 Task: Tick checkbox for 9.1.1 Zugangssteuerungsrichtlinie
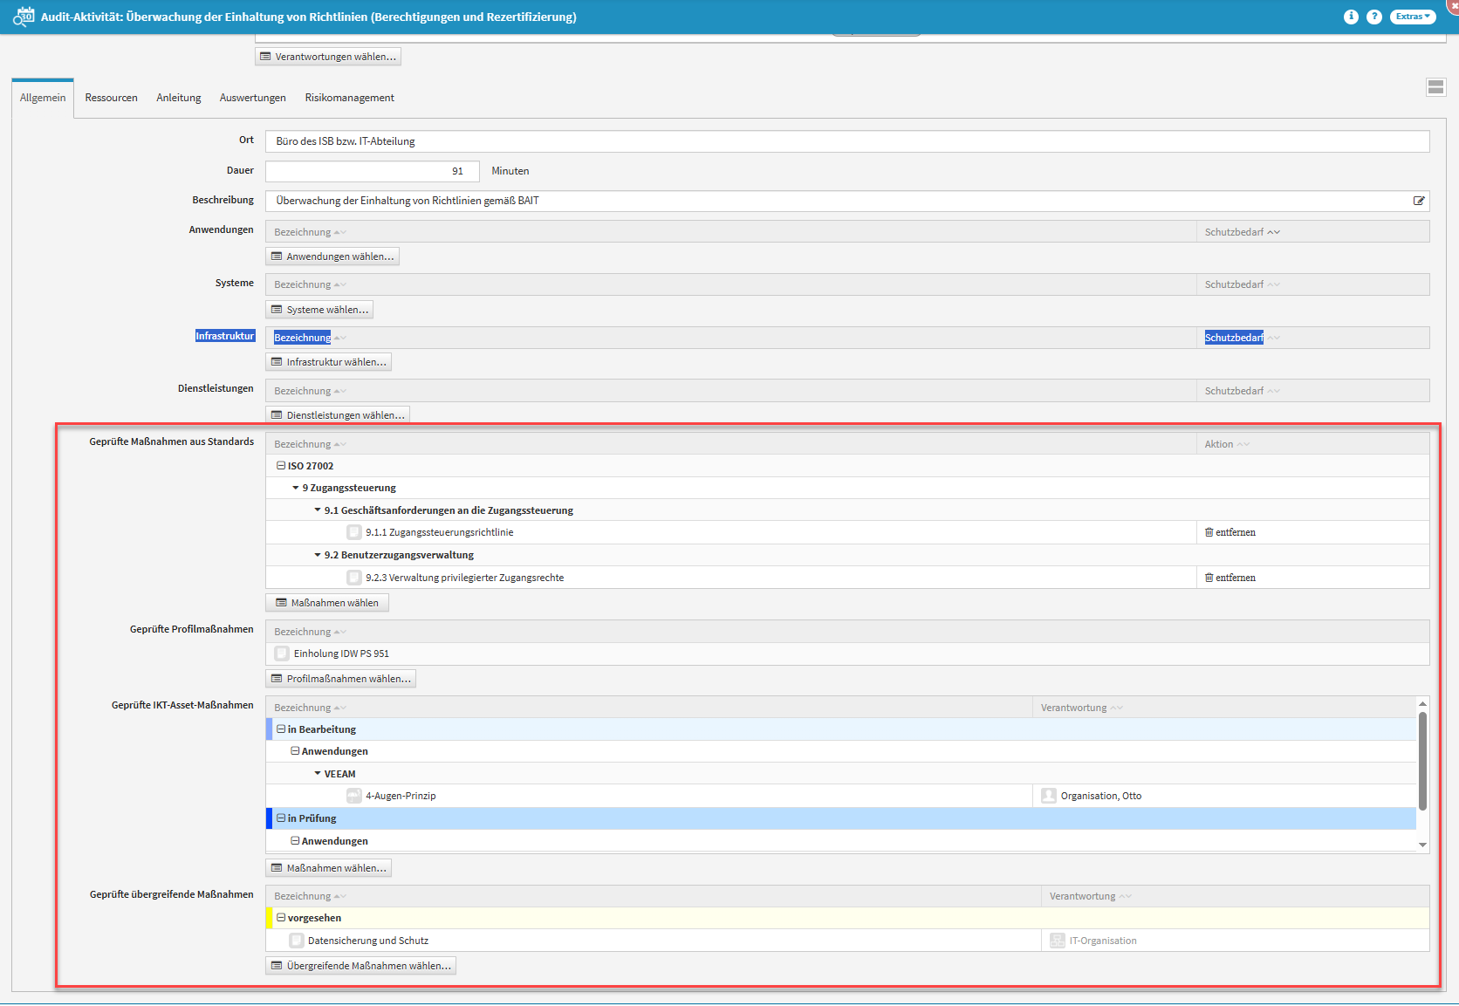[354, 532]
